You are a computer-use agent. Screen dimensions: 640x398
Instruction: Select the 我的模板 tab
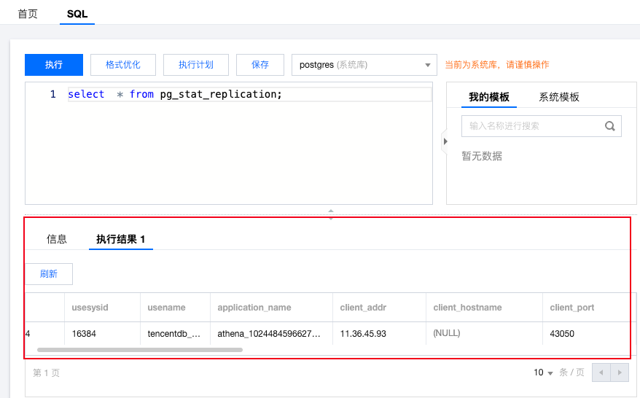(489, 97)
